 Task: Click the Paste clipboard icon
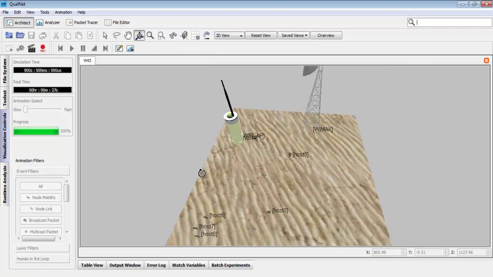[x=79, y=35]
